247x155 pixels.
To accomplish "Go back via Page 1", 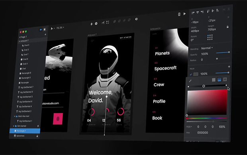I will (23, 37).
